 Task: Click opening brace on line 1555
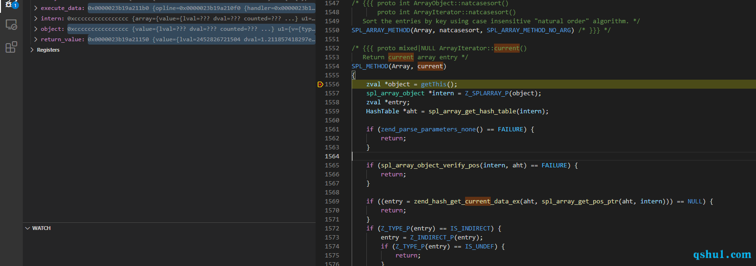(354, 75)
